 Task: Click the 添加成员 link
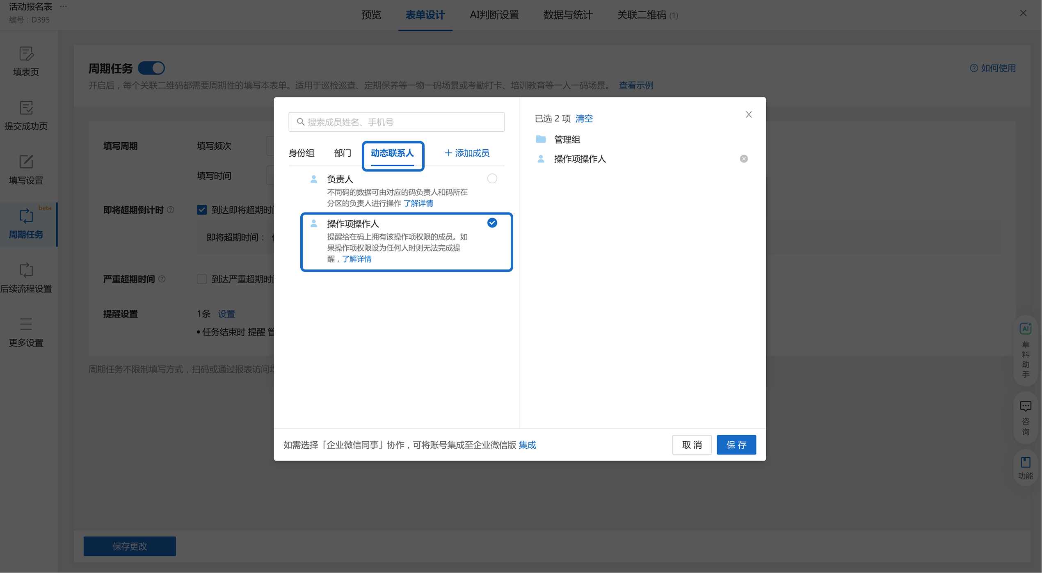(x=467, y=153)
